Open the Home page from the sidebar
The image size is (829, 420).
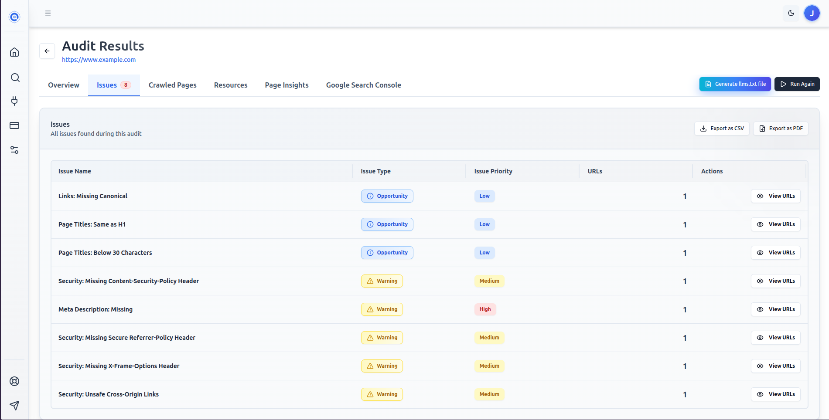14,51
